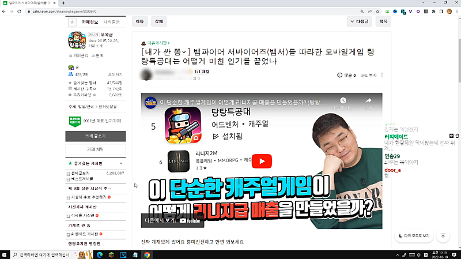Open post more-options three dots
This screenshot has width=461, height=259.
[x=382, y=76]
